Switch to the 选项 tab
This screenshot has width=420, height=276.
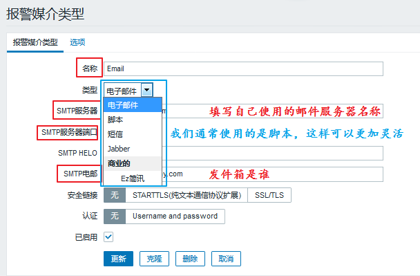[x=77, y=42]
